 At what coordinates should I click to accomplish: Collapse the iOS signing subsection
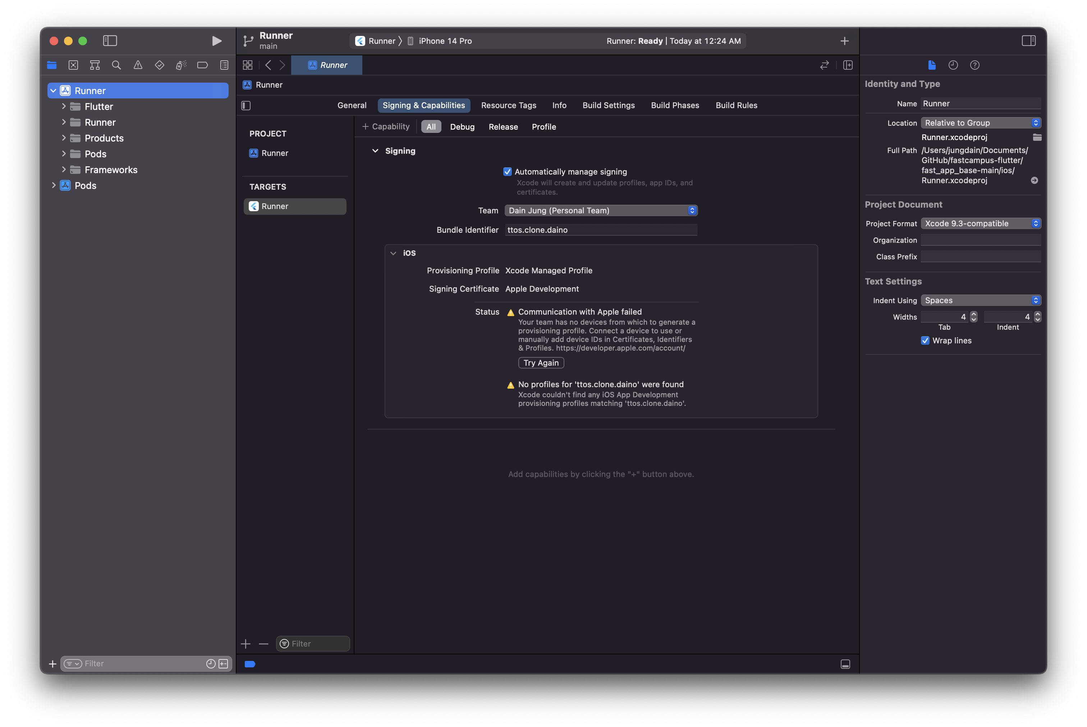(393, 253)
